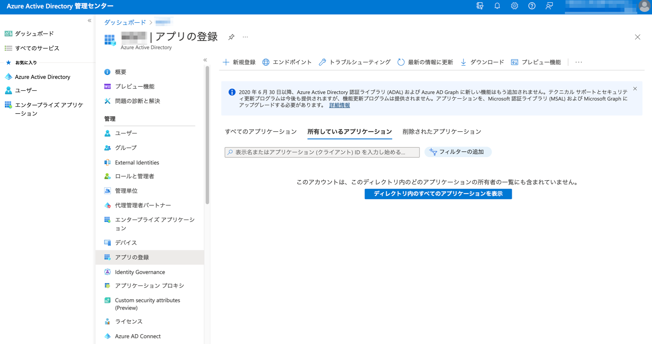
Task: Open the 詳細情報 link in the banner
Action: (339, 105)
